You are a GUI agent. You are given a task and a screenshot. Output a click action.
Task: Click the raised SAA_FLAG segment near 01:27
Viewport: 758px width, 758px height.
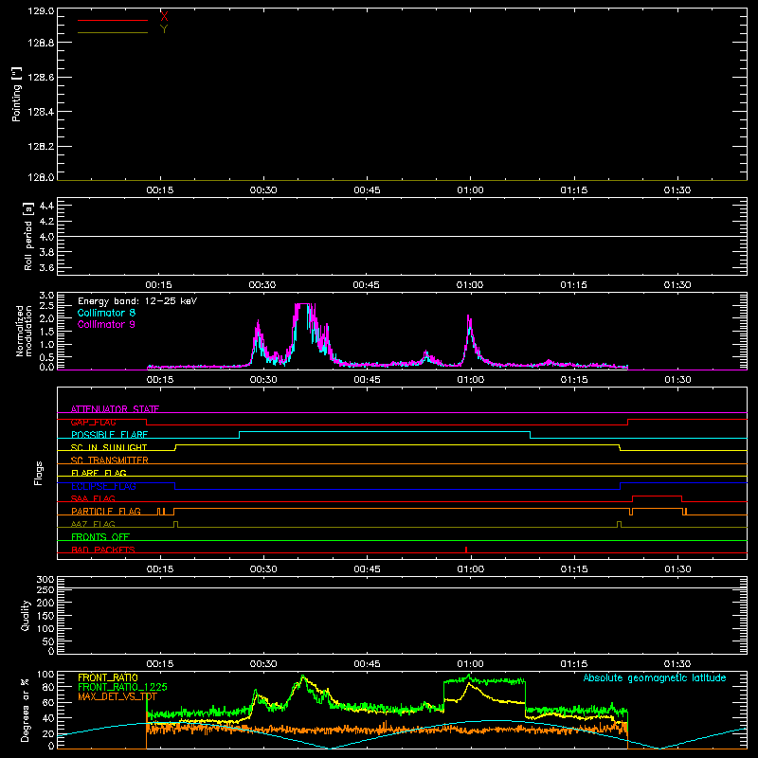point(657,496)
